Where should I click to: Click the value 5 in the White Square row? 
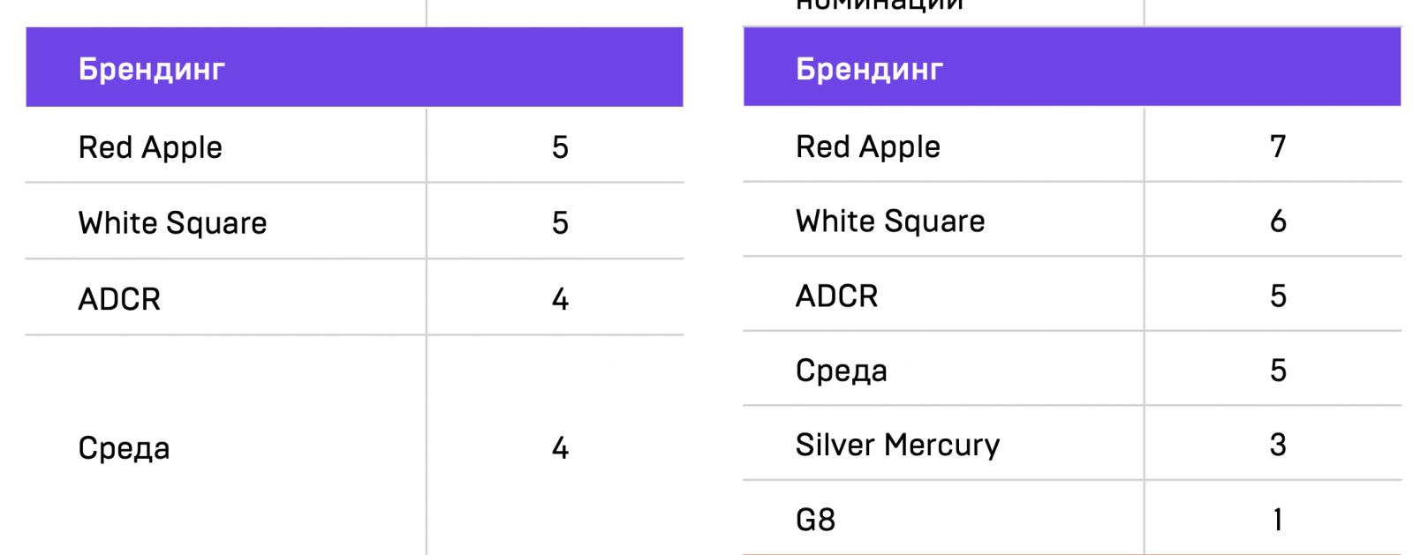pos(560,223)
